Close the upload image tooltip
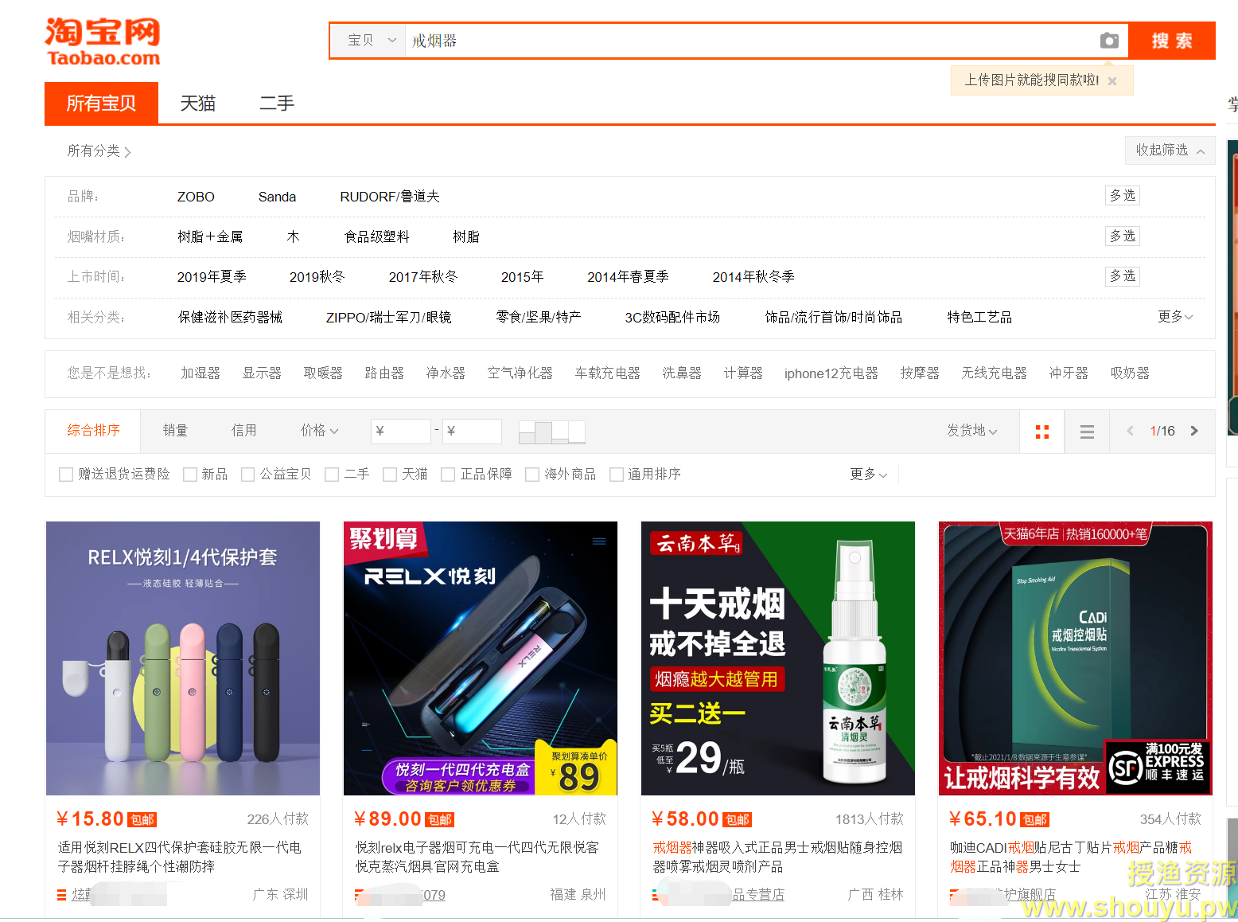 pyautogui.click(x=1112, y=80)
